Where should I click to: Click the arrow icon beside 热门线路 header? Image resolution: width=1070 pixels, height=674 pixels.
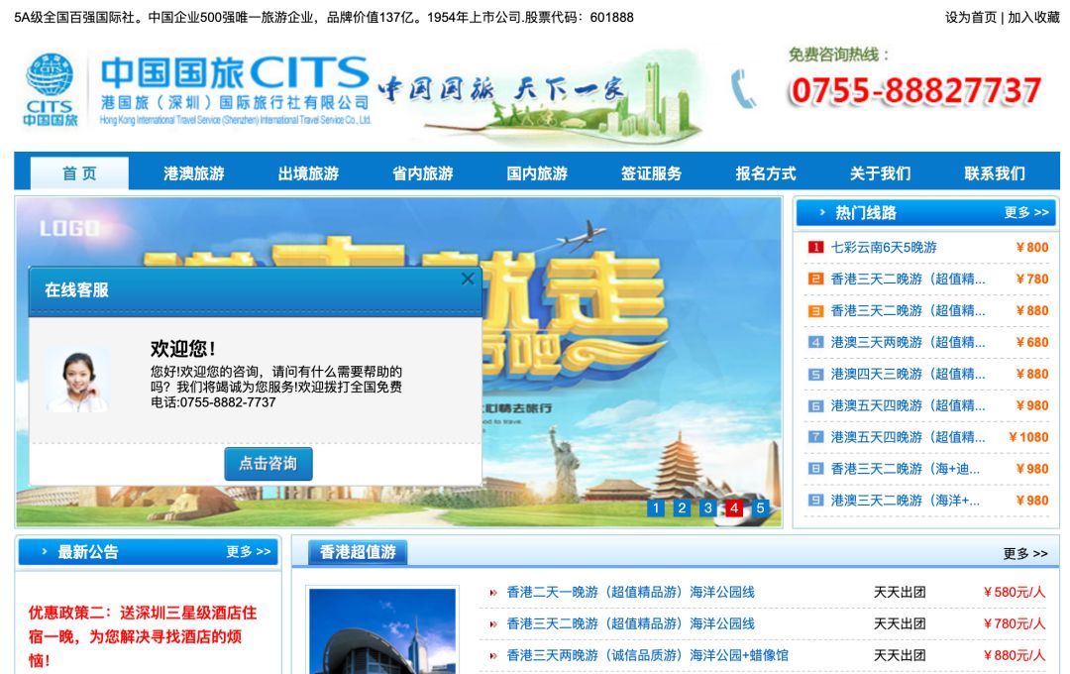(x=822, y=213)
